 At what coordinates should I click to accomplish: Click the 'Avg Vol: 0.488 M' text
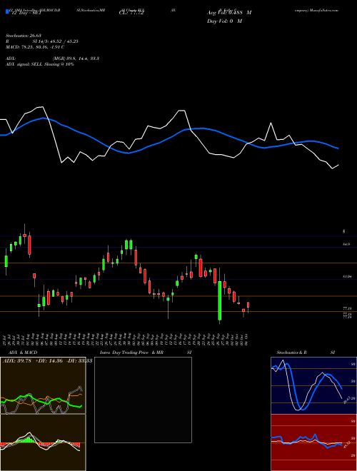[229, 13]
